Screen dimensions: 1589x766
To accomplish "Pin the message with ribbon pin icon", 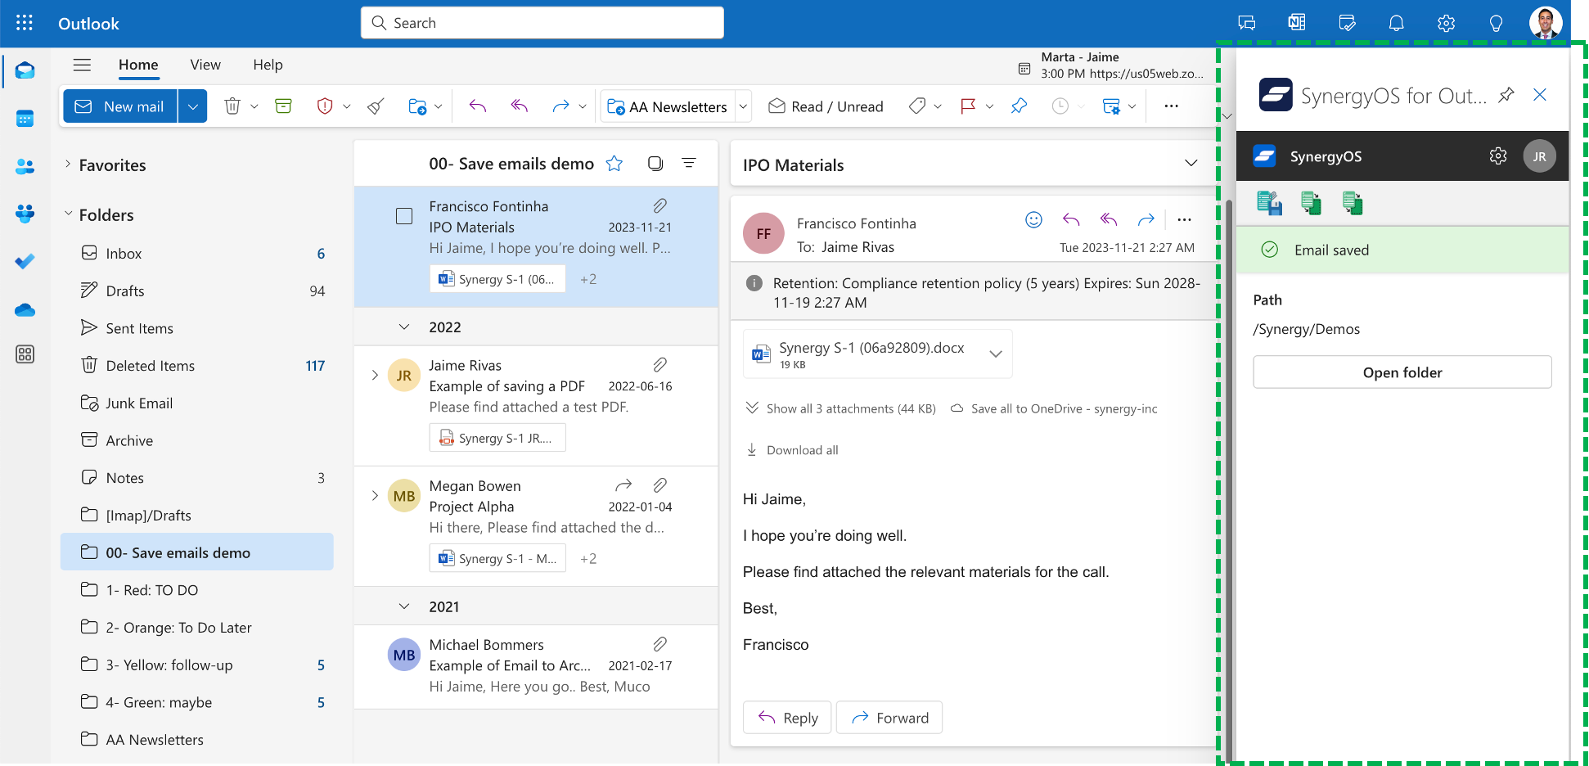I will point(1019,106).
